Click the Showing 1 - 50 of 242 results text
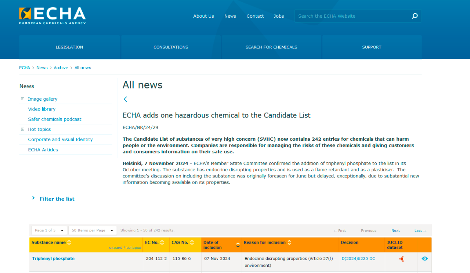The width and height of the screenshot is (470, 273). pos(148,230)
